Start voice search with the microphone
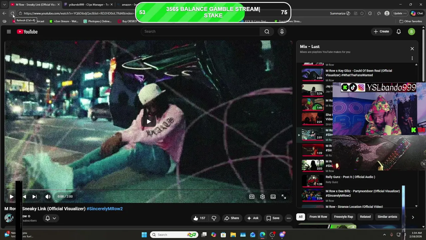The image size is (426, 240). point(282,31)
